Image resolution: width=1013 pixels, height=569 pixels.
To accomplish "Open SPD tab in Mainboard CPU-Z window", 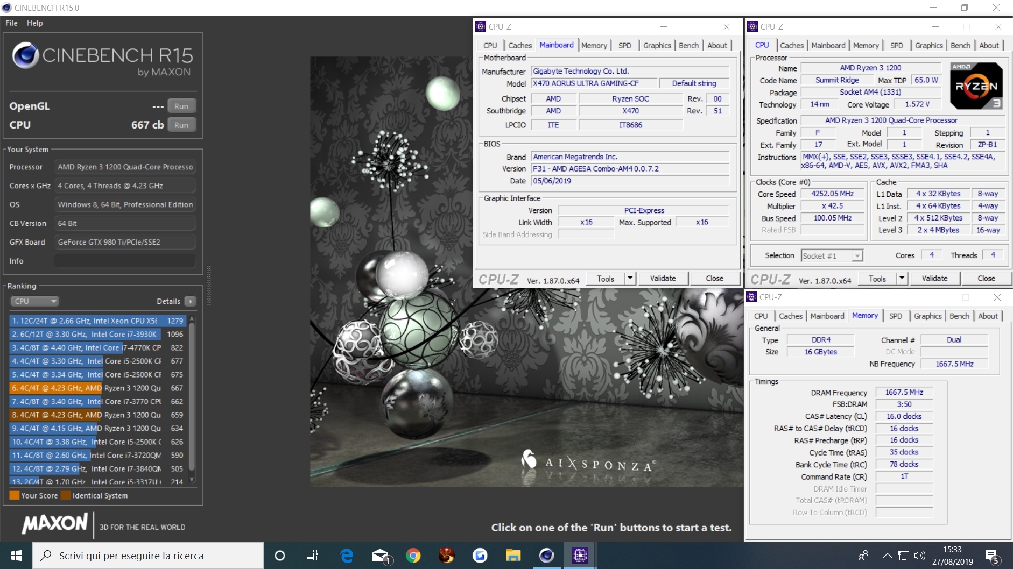I will pos(625,46).
